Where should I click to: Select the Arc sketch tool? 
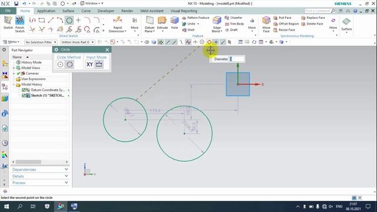tap(60, 20)
